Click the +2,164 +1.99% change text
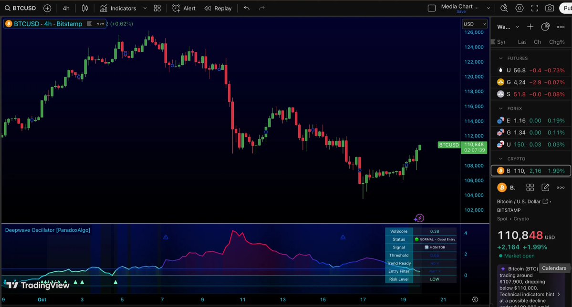572x307 pixels. coord(522,247)
